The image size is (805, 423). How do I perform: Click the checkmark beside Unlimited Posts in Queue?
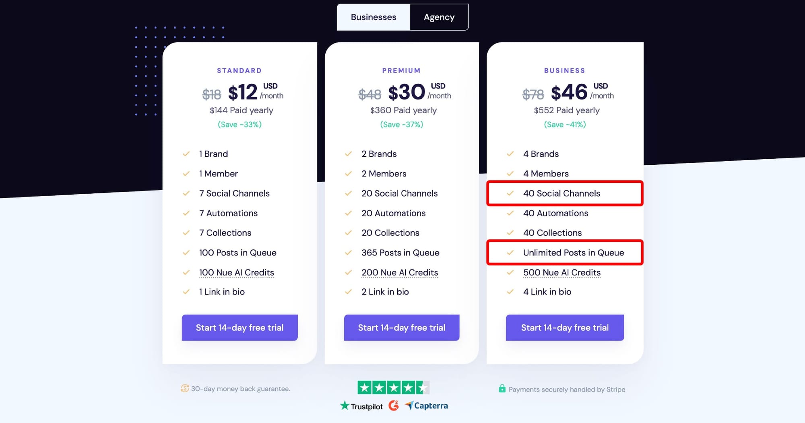pyautogui.click(x=510, y=253)
